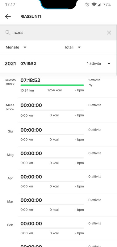
Task: Clear the search with the X icon
Action: coord(109,33)
